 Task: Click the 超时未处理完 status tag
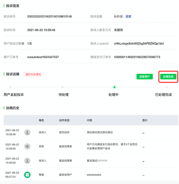pyautogui.click(x=33, y=74)
